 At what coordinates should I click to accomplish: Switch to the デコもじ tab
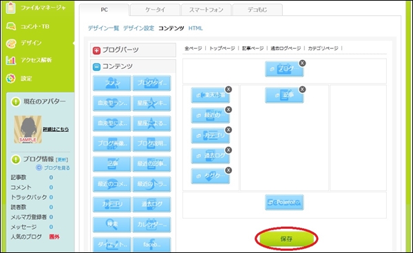point(257,10)
